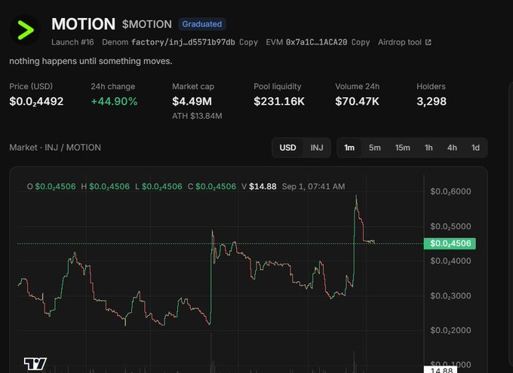Screen dimensions: 513x373
Task: Click the Holders label
Action: coord(431,87)
